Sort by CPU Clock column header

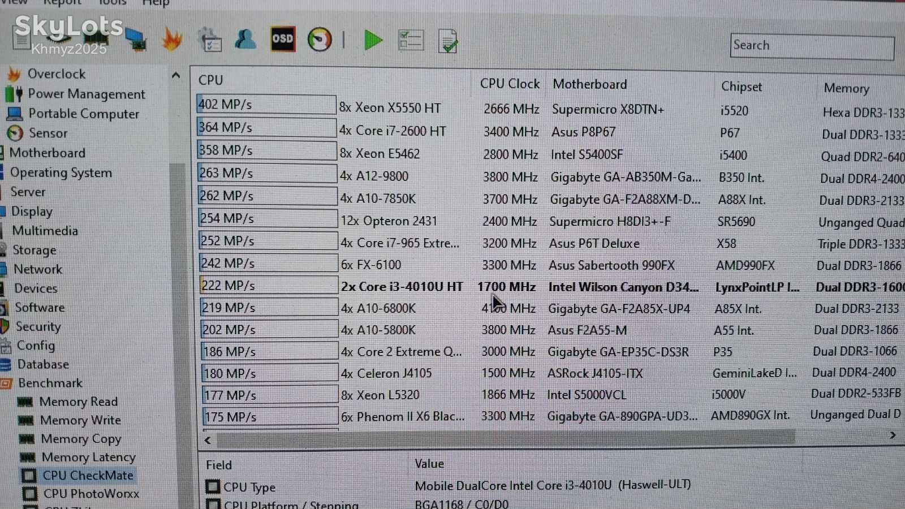coord(510,84)
